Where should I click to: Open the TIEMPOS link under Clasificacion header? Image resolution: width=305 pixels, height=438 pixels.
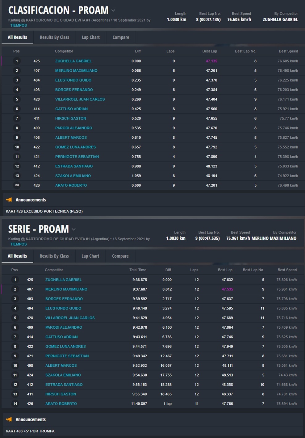coord(19,25)
